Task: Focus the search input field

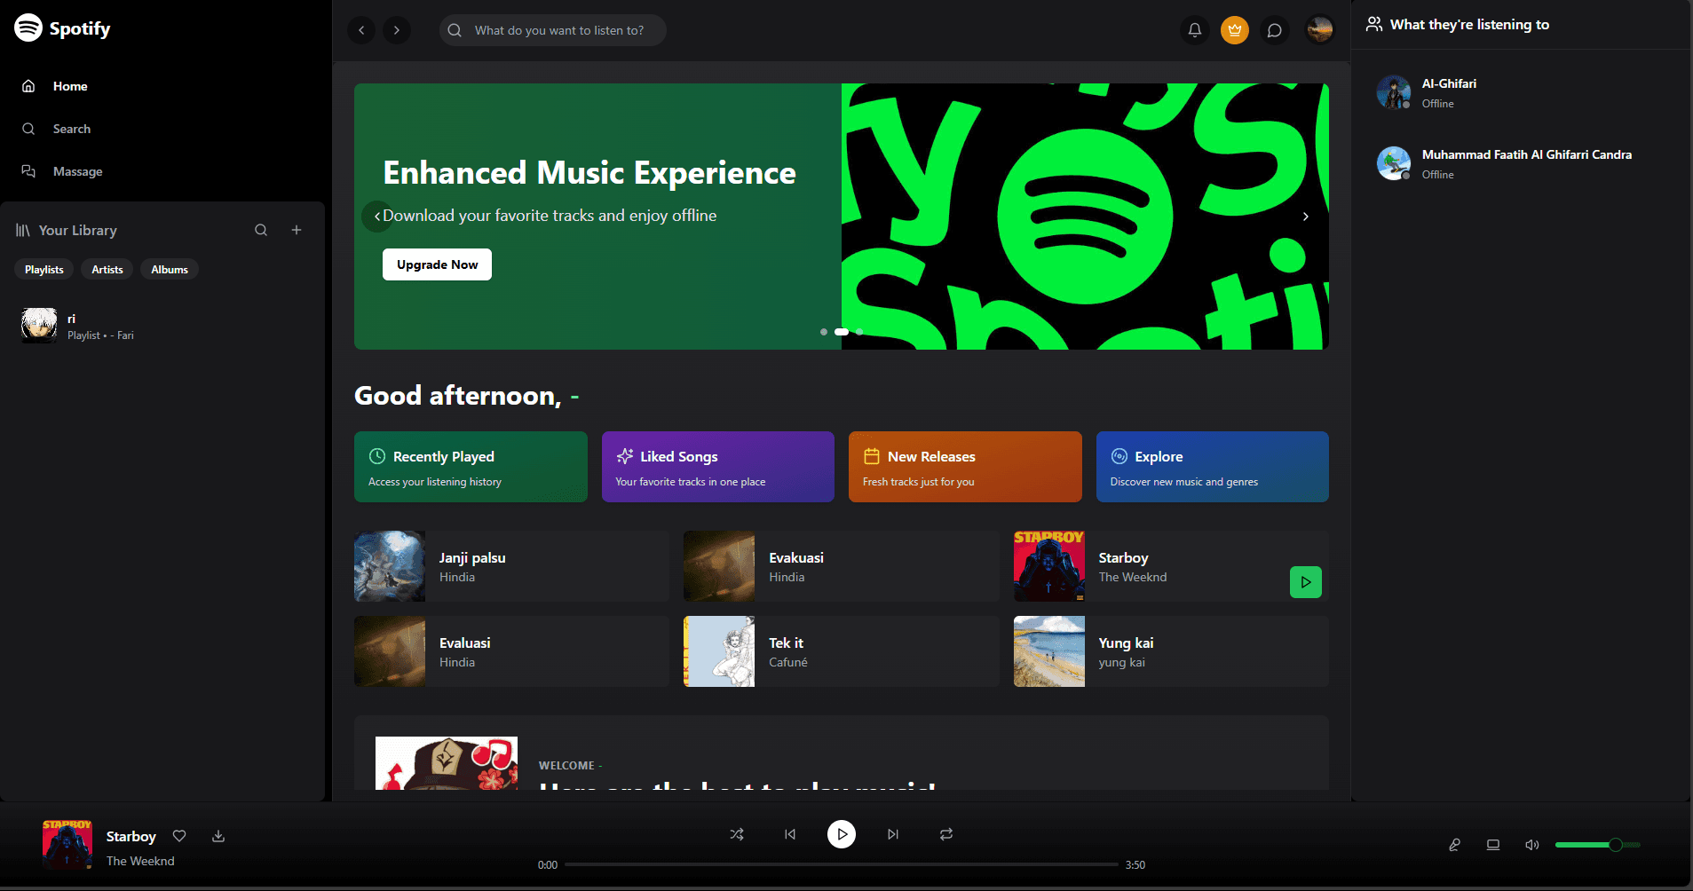Action: [x=553, y=30]
